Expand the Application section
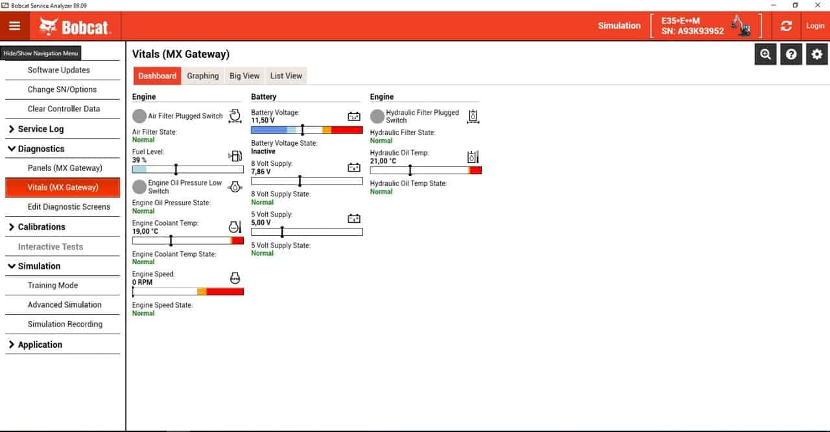 (63, 345)
